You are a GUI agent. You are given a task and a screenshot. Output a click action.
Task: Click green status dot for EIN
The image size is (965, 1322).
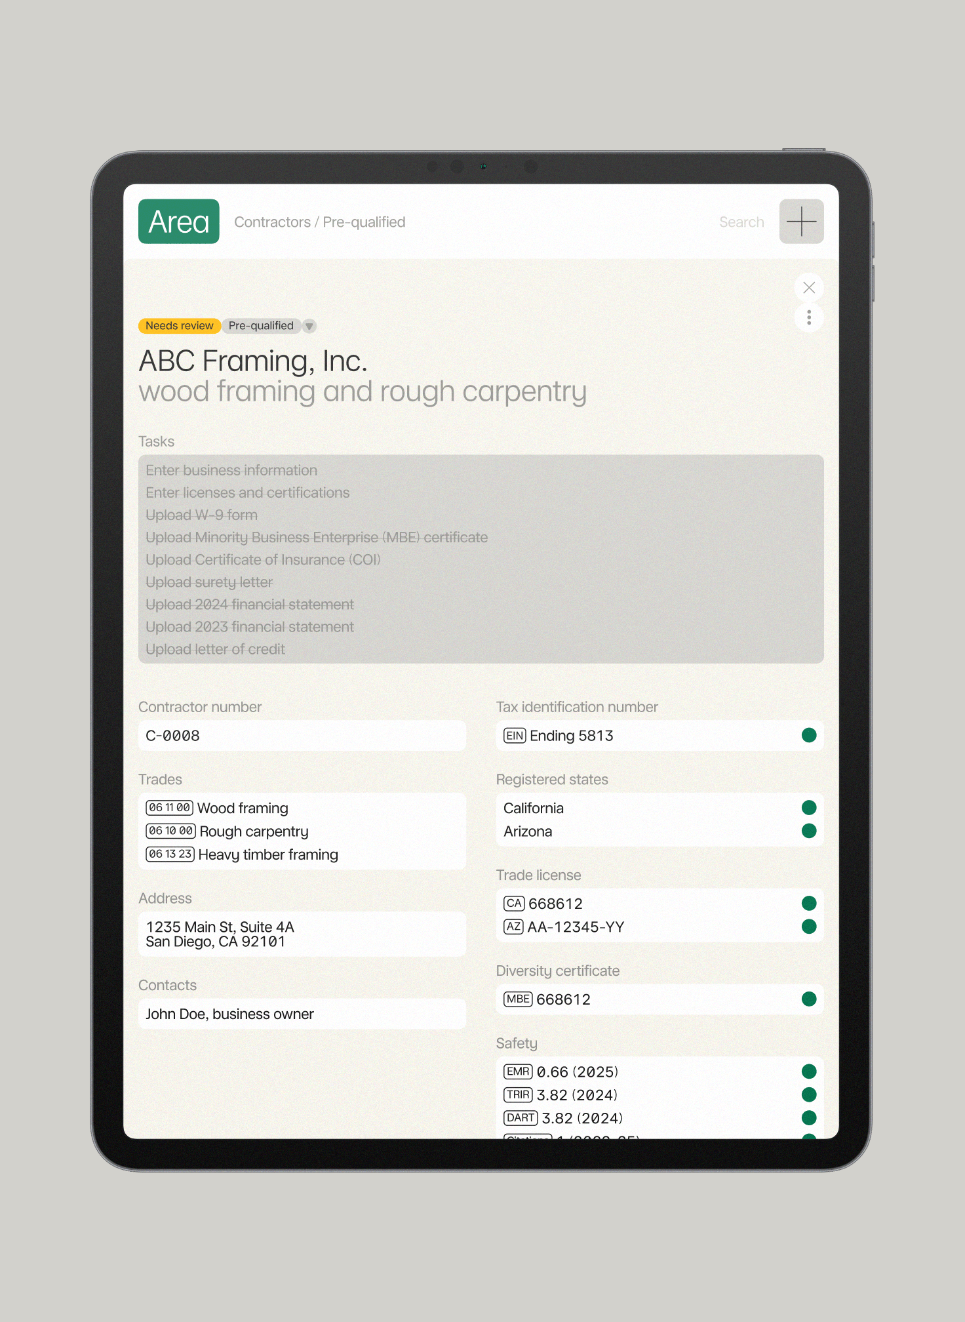point(809,735)
